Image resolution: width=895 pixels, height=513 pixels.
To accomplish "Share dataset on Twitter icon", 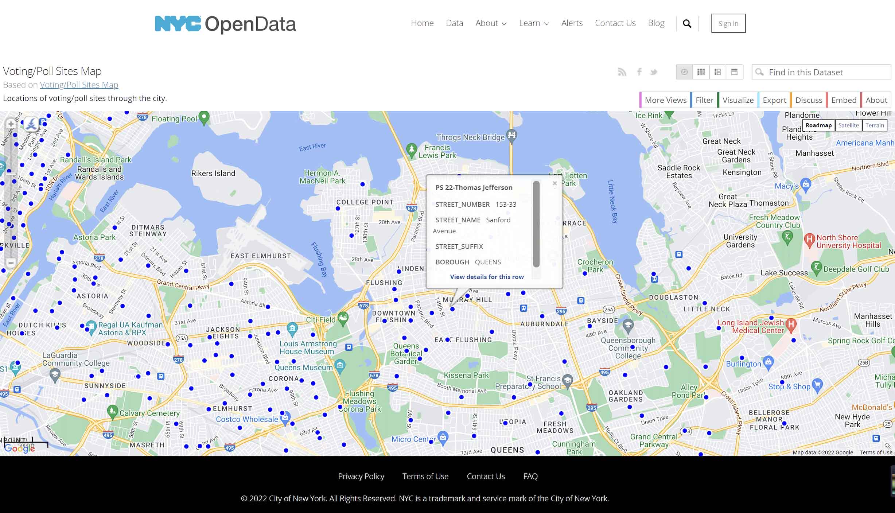I will (x=654, y=72).
